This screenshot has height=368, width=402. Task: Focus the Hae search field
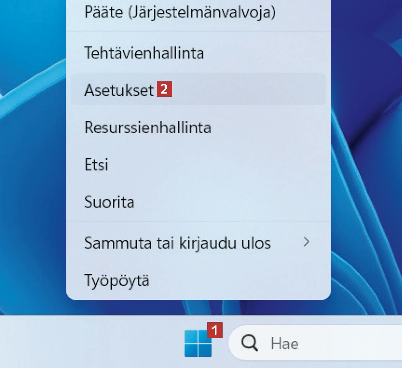(x=329, y=343)
